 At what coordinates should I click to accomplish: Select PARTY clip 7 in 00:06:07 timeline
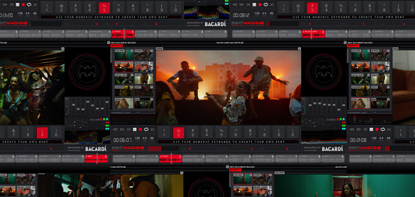[x=287, y=159]
